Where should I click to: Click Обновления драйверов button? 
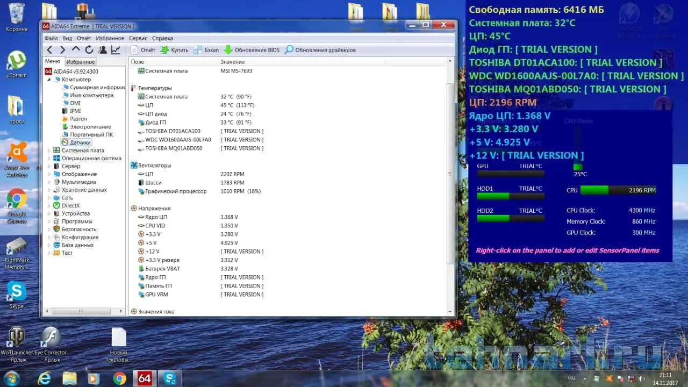320,50
